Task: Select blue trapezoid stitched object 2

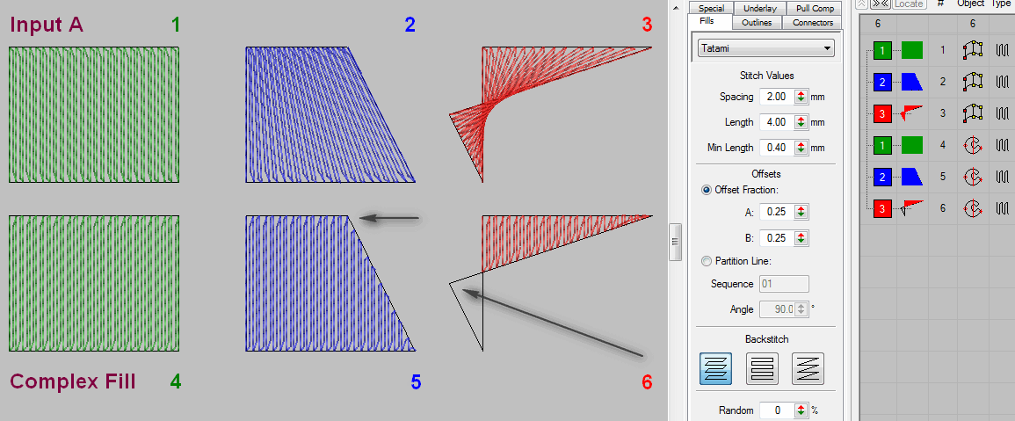Action: click(330, 114)
